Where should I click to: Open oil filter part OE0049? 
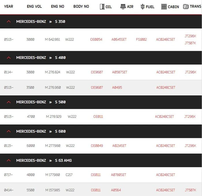pos(97,146)
